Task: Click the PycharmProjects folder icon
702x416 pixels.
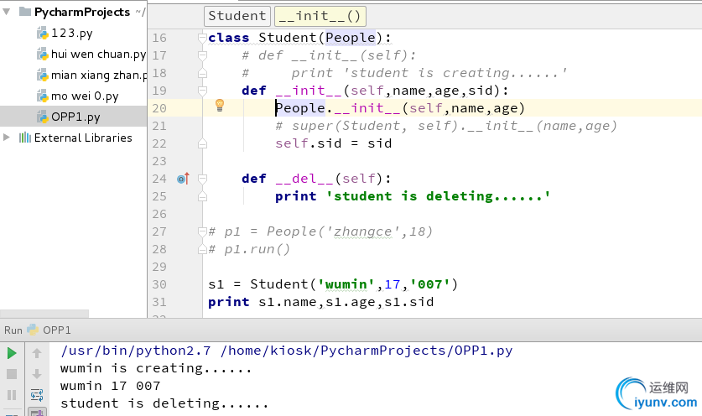Action: click(x=25, y=12)
